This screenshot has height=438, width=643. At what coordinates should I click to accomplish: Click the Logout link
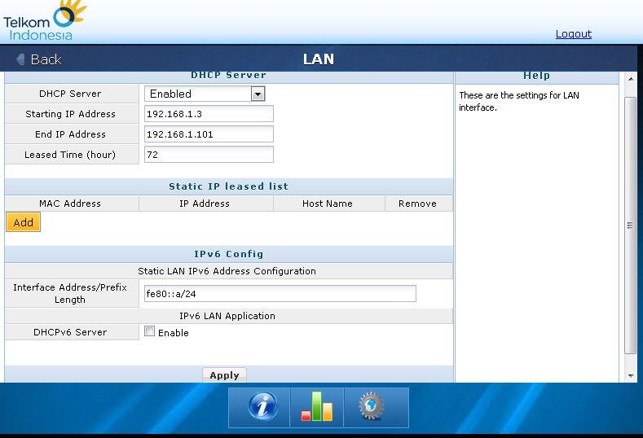tap(573, 34)
